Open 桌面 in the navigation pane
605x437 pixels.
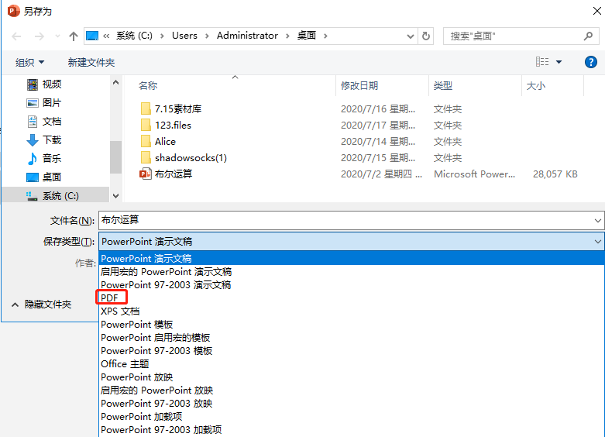tap(52, 177)
